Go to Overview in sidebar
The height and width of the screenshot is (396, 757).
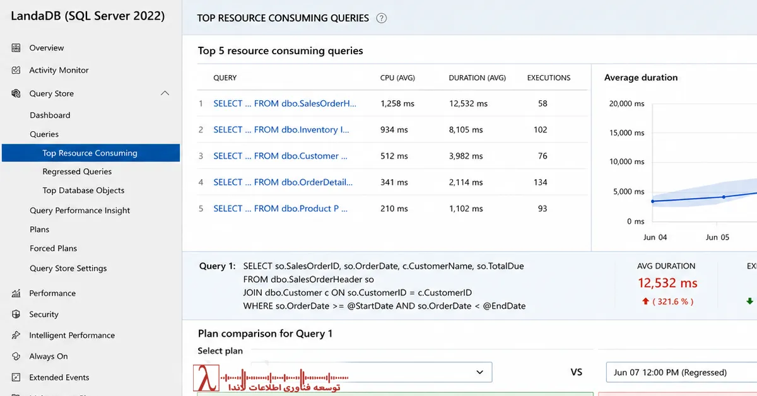pos(47,48)
